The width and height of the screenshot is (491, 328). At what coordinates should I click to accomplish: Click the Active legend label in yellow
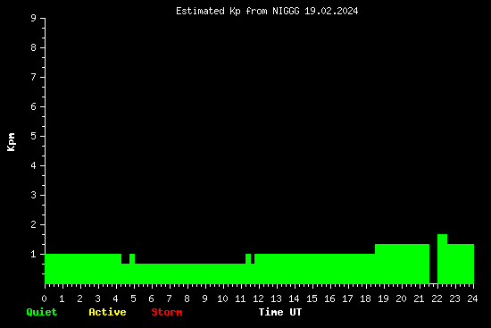pyautogui.click(x=107, y=312)
